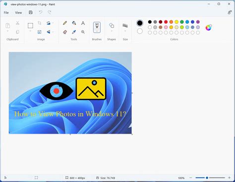Open the Edit colors wheel
Image resolution: width=235 pixels, height=182 pixels.
click(209, 28)
